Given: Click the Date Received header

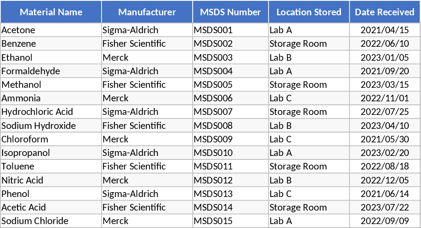Looking at the screenshot, I should pyautogui.click(x=385, y=12).
